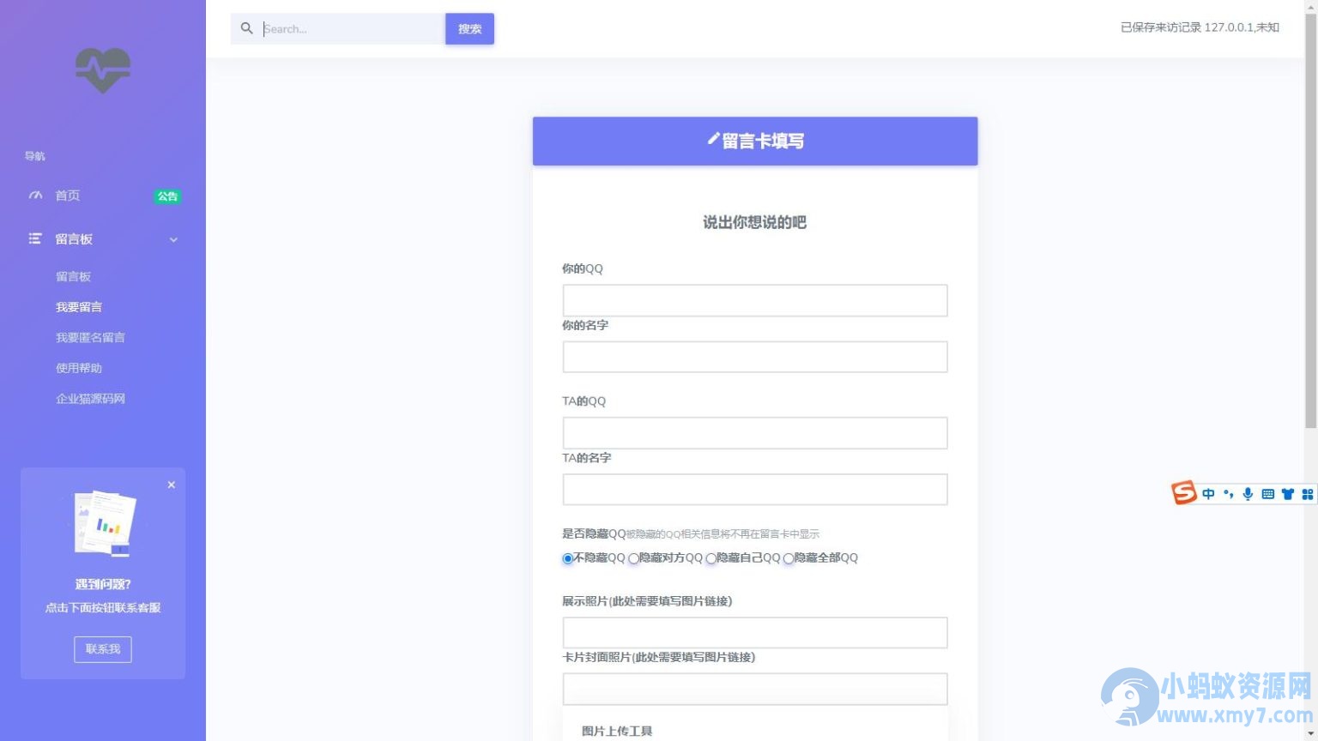The width and height of the screenshot is (1318, 741).
Task: Click the Sogou input method S logo
Action: pyautogui.click(x=1184, y=492)
